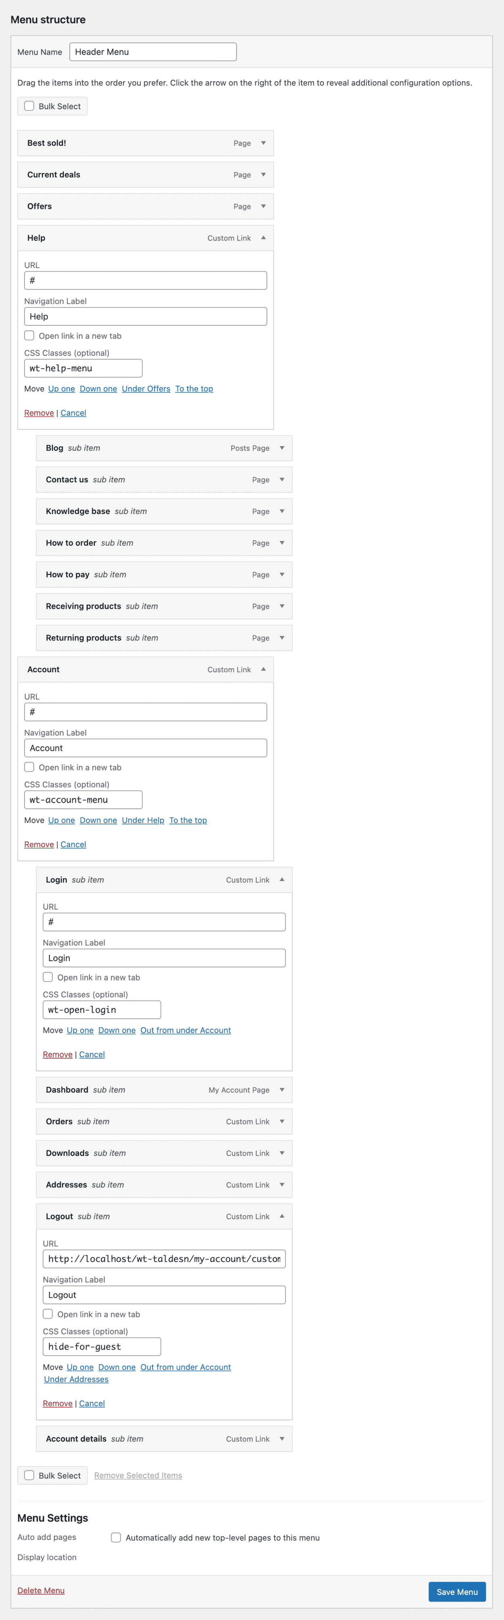504x1620 pixels.
Task: Expand the Offers menu item arrow
Action: [263, 206]
